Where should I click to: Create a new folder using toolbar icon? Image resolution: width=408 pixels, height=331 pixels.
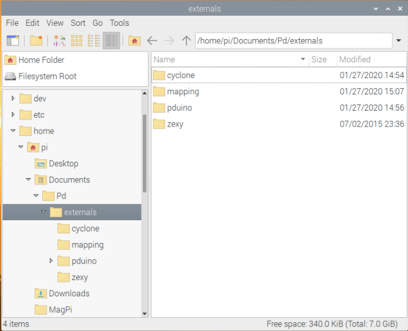(x=36, y=40)
